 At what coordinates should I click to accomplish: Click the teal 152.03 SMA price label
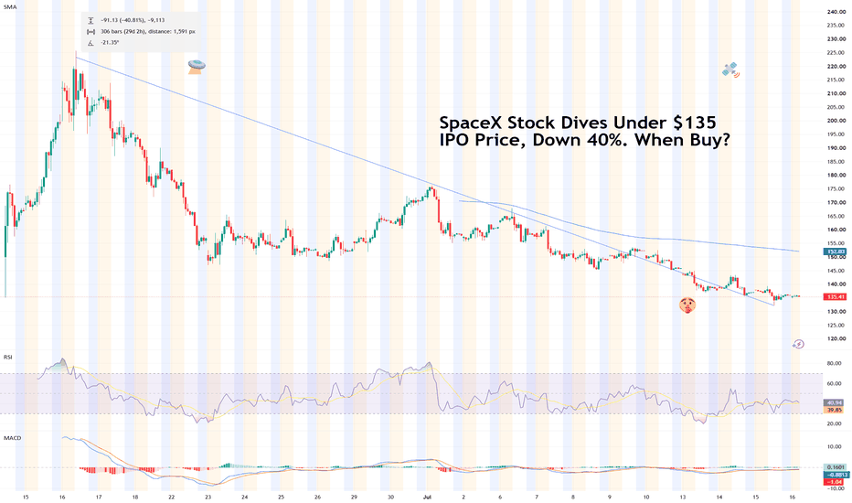836,251
